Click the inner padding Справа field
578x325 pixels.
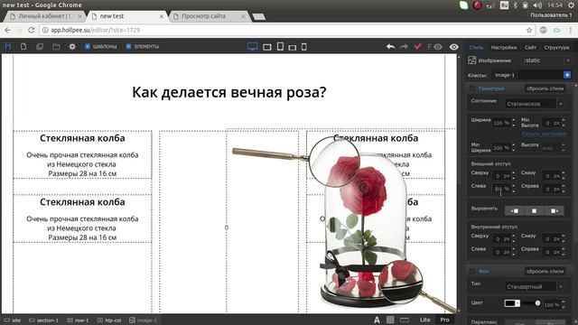551,252
